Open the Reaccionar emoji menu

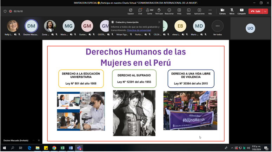pos(169,11)
